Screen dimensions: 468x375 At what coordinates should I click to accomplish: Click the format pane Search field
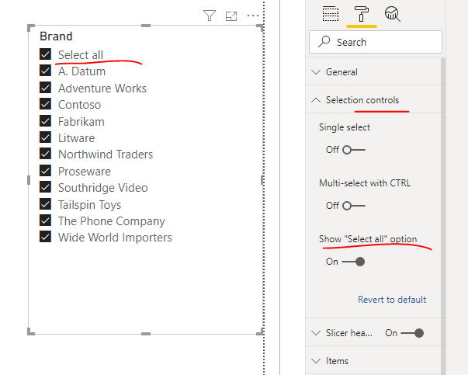point(376,42)
